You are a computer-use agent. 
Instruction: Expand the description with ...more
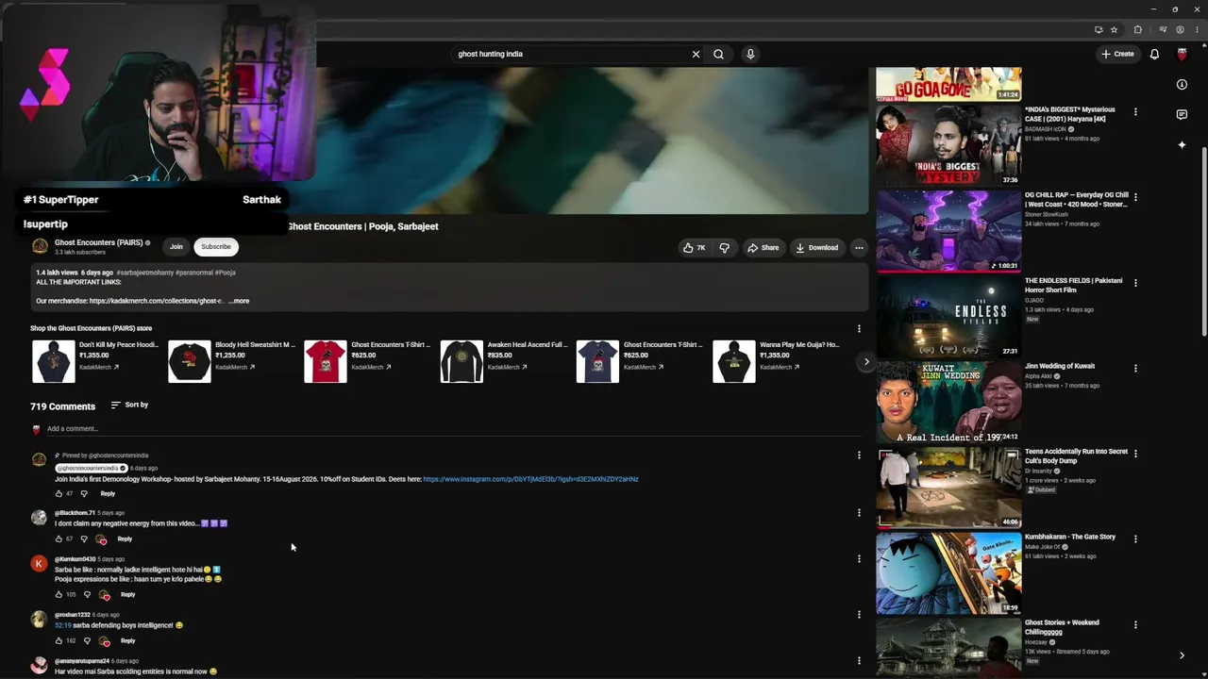239,301
